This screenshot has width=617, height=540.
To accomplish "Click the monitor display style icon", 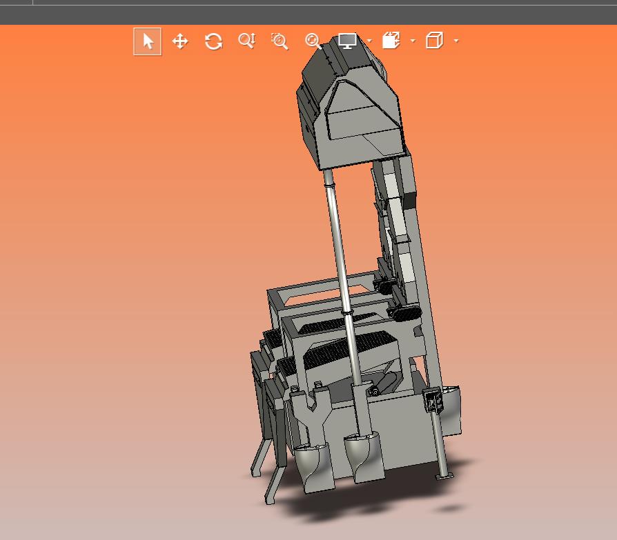I will pos(346,41).
